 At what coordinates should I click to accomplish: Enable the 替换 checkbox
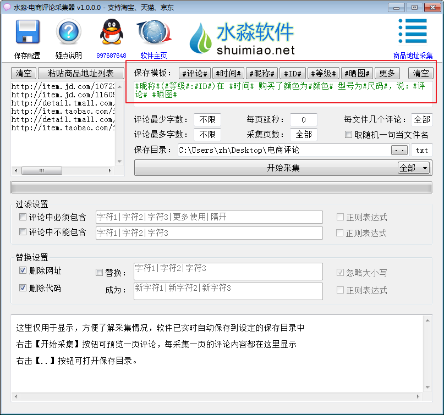99,273
